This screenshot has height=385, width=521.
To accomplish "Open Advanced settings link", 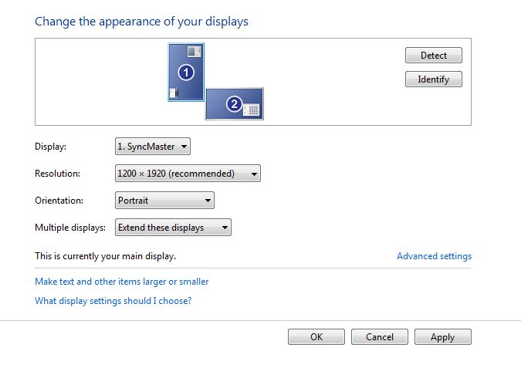I will [x=435, y=256].
